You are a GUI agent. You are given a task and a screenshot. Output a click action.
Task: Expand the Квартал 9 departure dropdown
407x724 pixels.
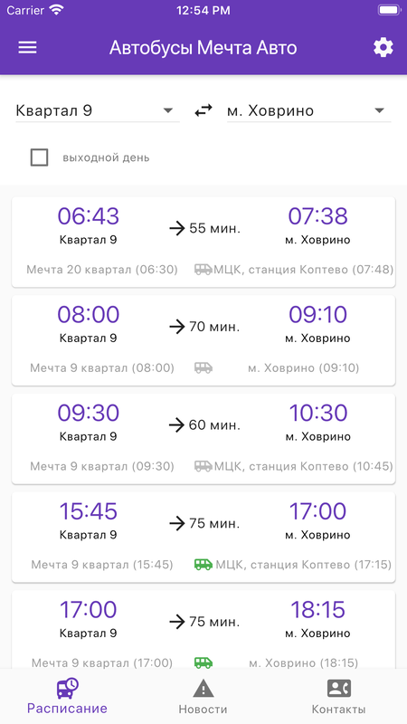[x=98, y=110]
